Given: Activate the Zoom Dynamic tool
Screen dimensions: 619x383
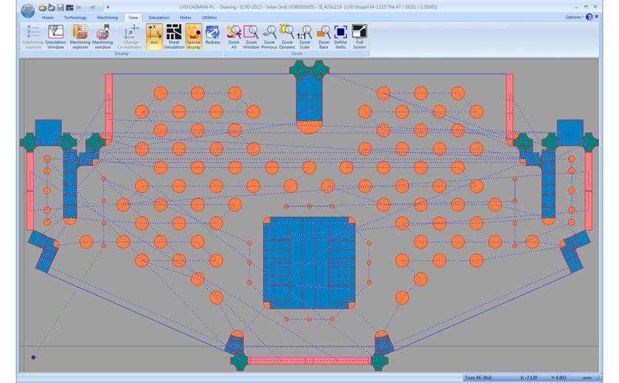Looking at the screenshot, I should click(287, 36).
